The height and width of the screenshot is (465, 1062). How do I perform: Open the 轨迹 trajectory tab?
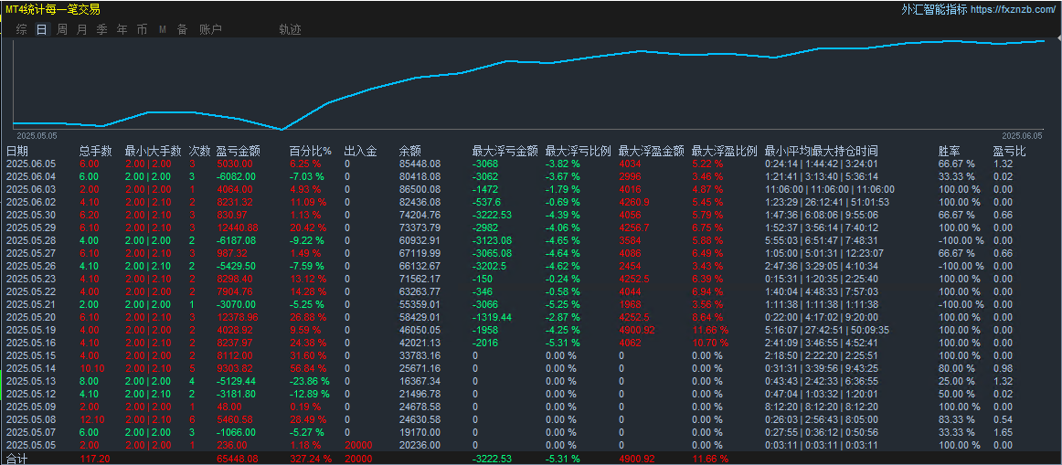[290, 30]
